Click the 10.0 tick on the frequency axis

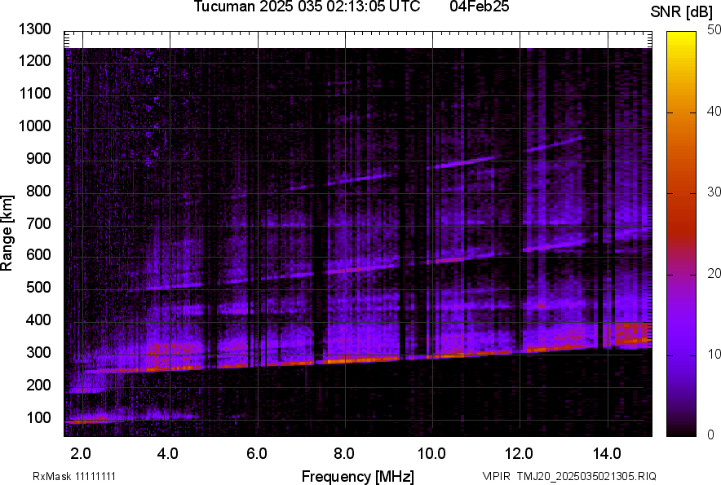(x=431, y=453)
